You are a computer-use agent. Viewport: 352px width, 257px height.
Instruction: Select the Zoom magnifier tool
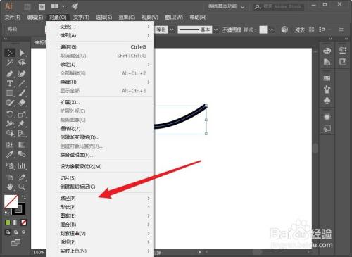click(22, 187)
